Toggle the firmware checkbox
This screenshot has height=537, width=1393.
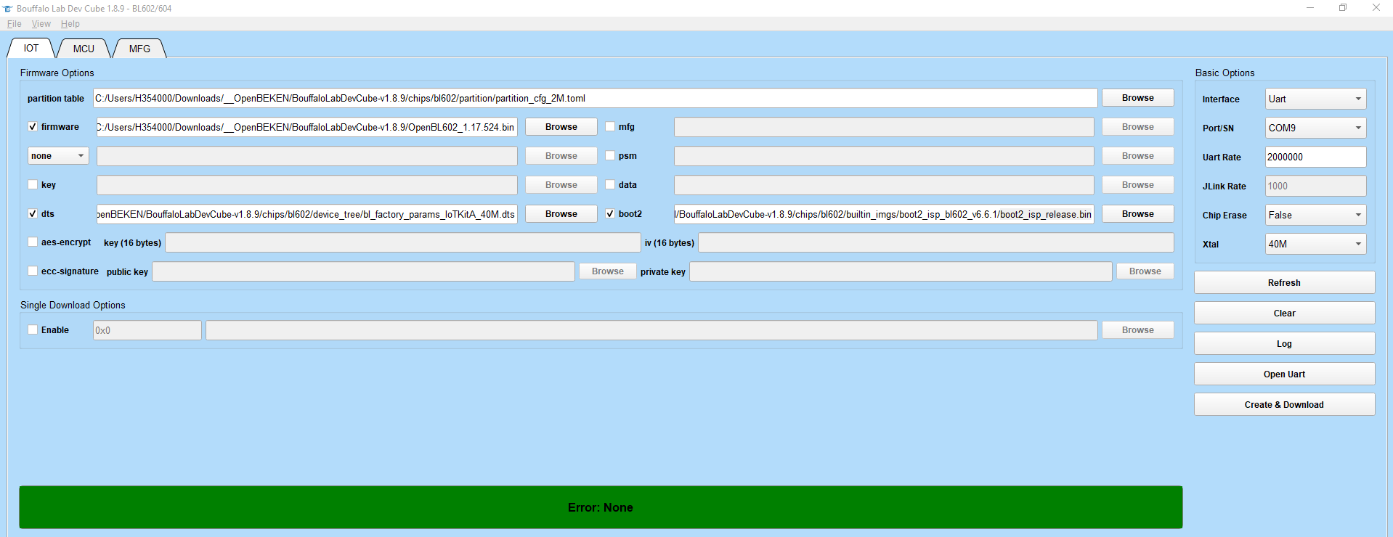coord(33,126)
